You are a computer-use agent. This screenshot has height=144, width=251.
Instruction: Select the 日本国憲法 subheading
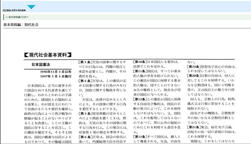coord(41,64)
